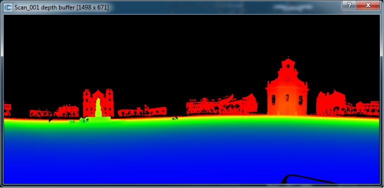Click the CloudCompare icon in the title bar
Image resolution: width=384 pixels, height=188 pixels.
[x=8, y=7]
